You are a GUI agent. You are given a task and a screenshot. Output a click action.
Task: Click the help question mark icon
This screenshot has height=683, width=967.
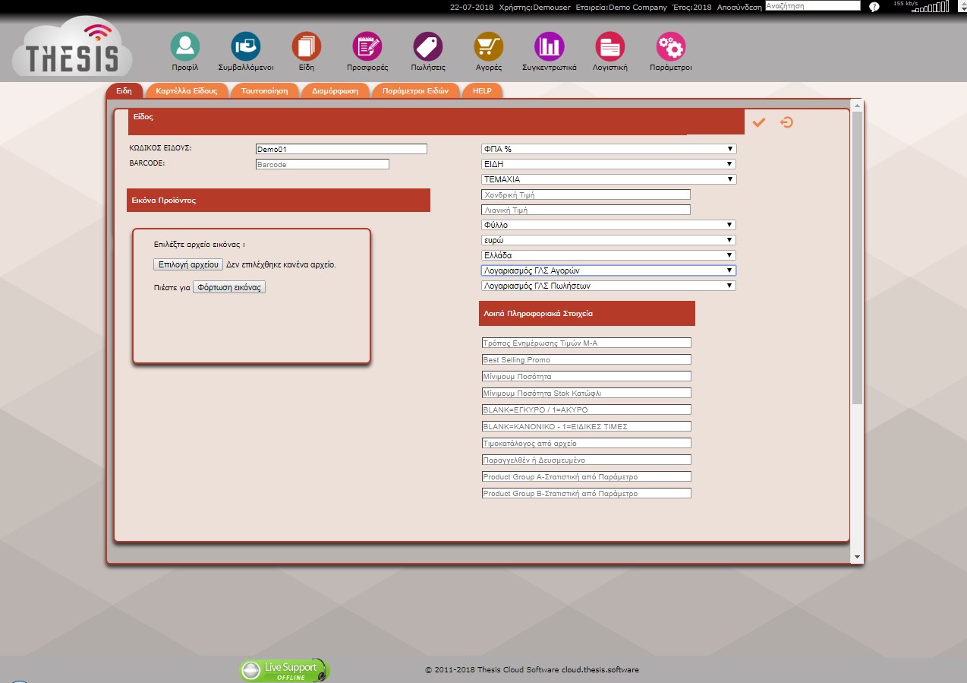874,7
